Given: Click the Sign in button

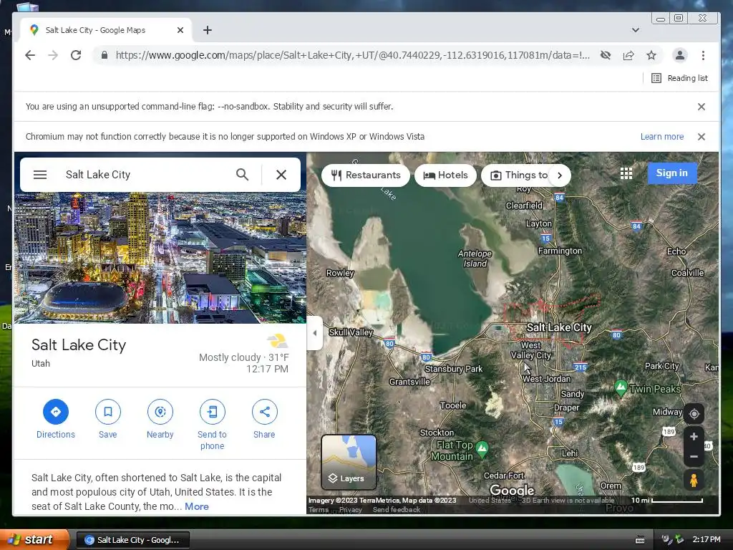Looking at the screenshot, I should (671, 173).
